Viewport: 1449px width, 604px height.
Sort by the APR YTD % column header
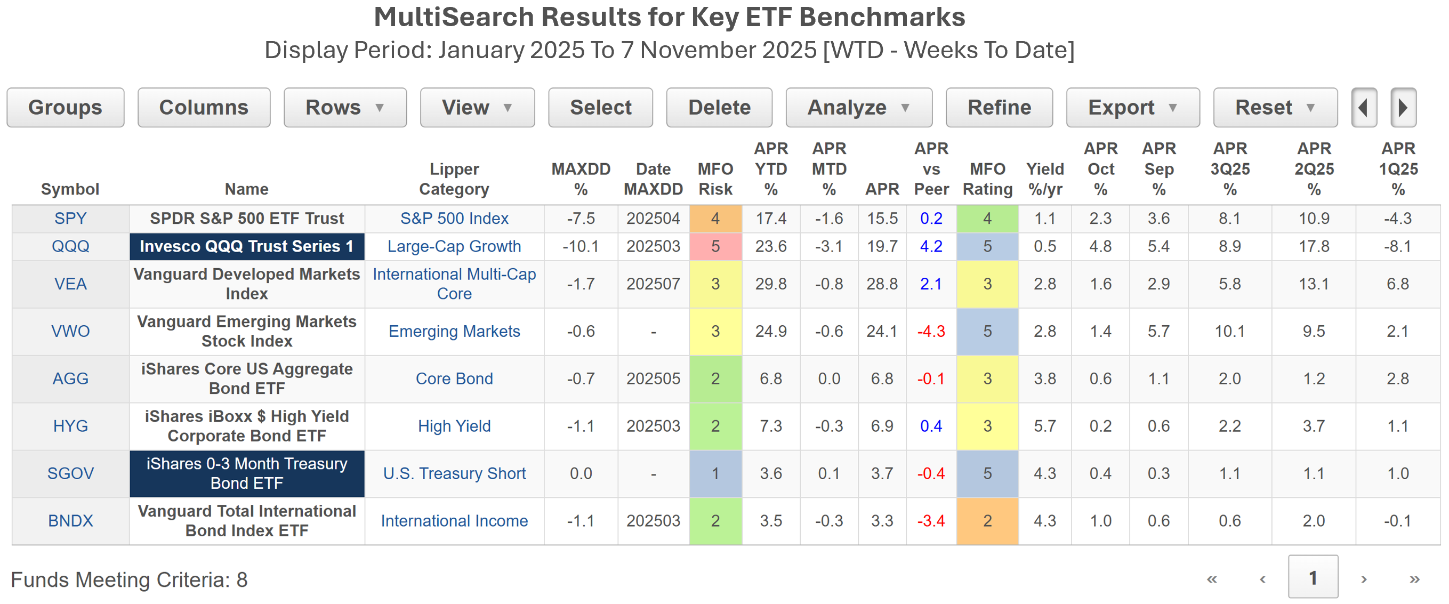(771, 168)
